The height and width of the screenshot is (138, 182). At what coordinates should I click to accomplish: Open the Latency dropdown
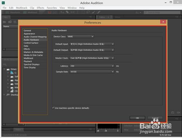tap(92, 66)
